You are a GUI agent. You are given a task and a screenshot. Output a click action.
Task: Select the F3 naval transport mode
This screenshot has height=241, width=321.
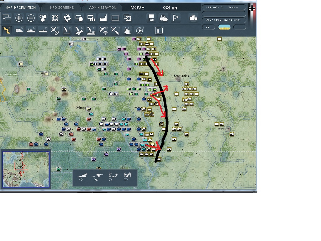31,30
